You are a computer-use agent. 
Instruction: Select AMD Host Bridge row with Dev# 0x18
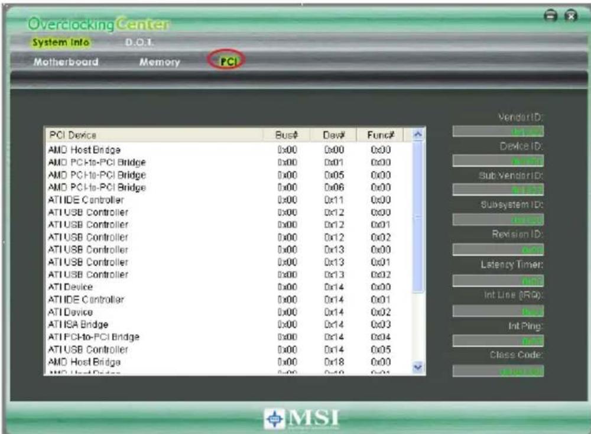pos(228,362)
